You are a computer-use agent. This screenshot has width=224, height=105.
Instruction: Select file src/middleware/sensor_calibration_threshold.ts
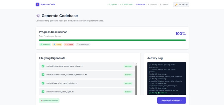point(87,75)
